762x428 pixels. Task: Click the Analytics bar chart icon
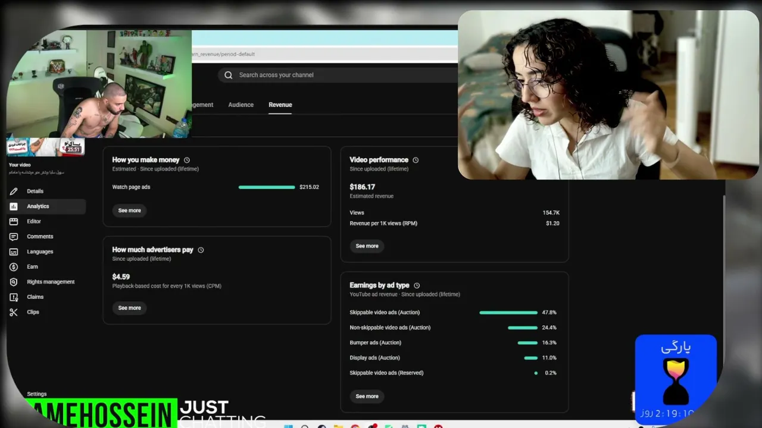click(14, 206)
